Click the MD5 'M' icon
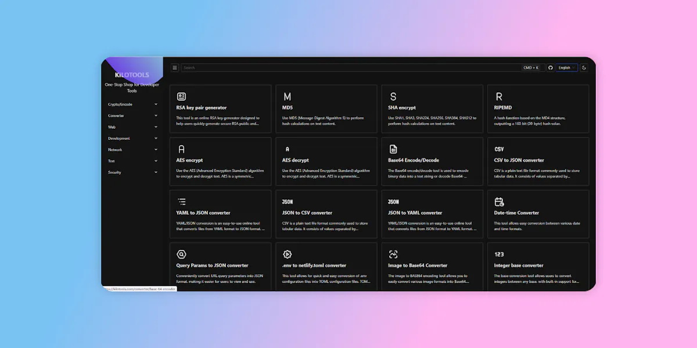Screen dimensions: 697x348 click(288, 96)
